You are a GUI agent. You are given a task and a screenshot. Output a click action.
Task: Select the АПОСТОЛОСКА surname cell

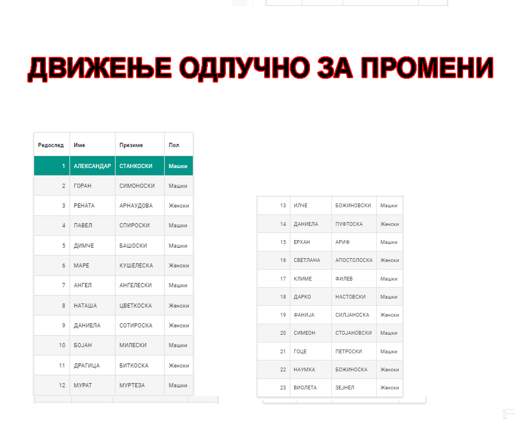coord(354,260)
